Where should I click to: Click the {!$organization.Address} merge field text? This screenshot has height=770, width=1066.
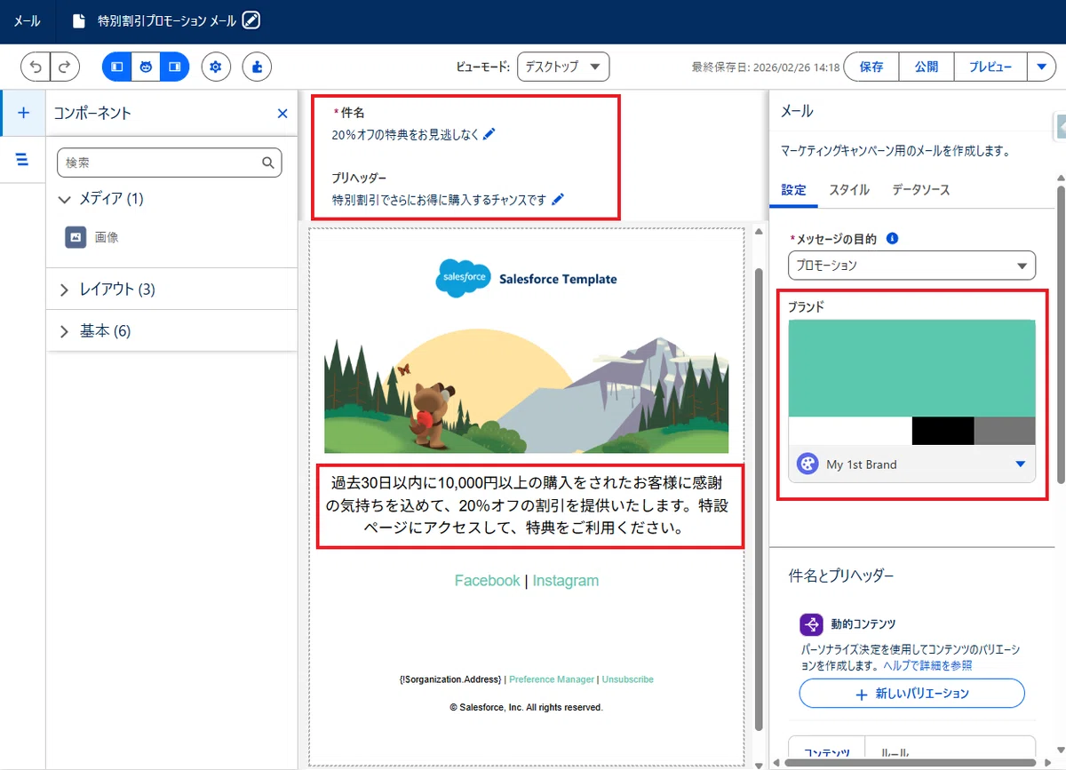click(450, 679)
